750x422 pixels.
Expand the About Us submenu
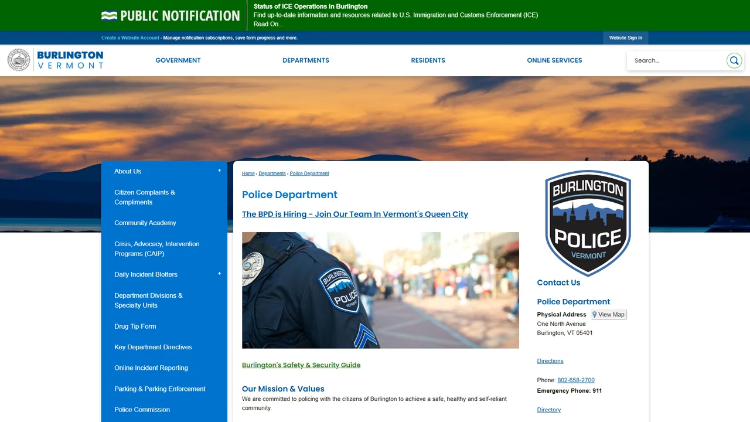[x=220, y=171]
